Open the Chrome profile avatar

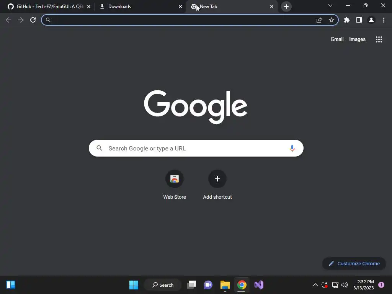371,20
